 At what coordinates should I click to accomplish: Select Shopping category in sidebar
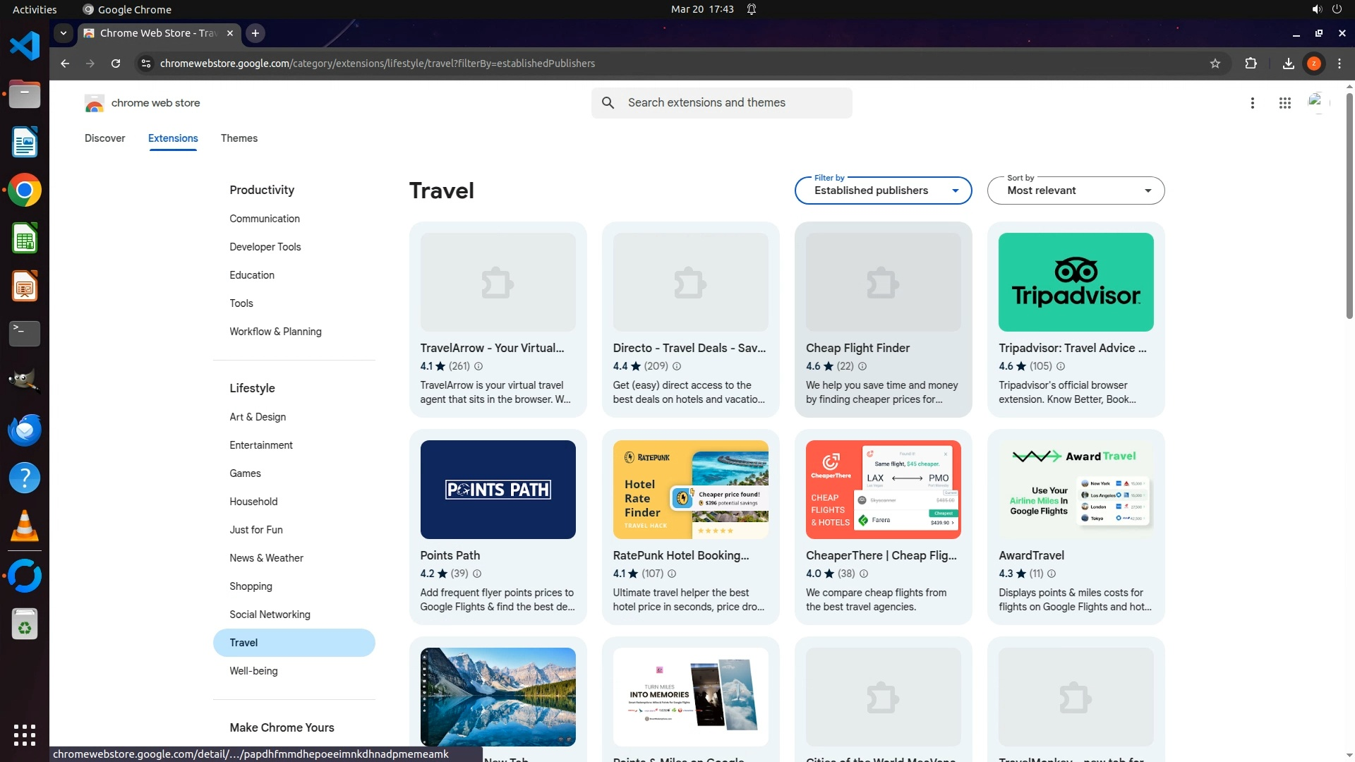click(x=251, y=586)
